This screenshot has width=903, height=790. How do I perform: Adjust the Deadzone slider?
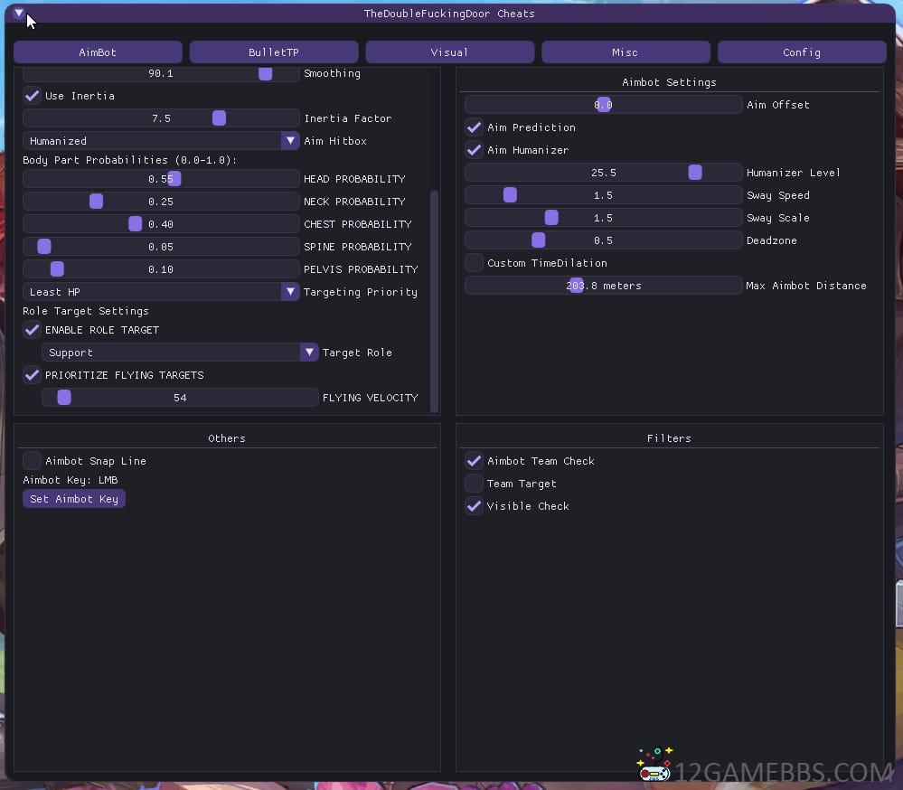pyautogui.click(x=603, y=240)
